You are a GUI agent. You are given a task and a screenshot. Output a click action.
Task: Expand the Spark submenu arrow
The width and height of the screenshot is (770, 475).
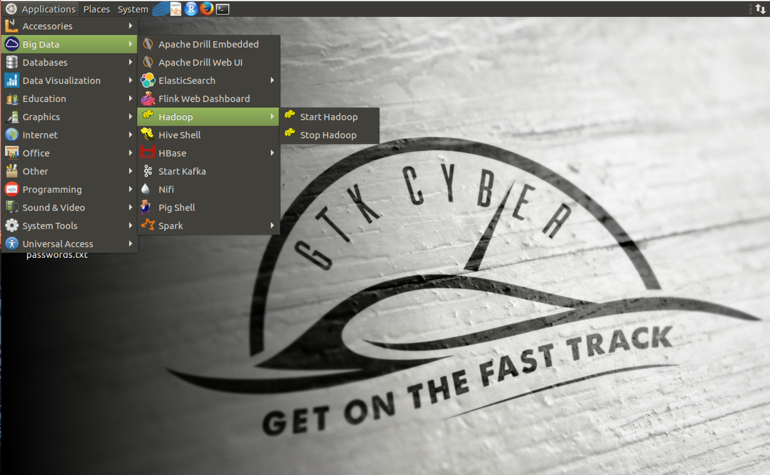(x=272, y=226)
